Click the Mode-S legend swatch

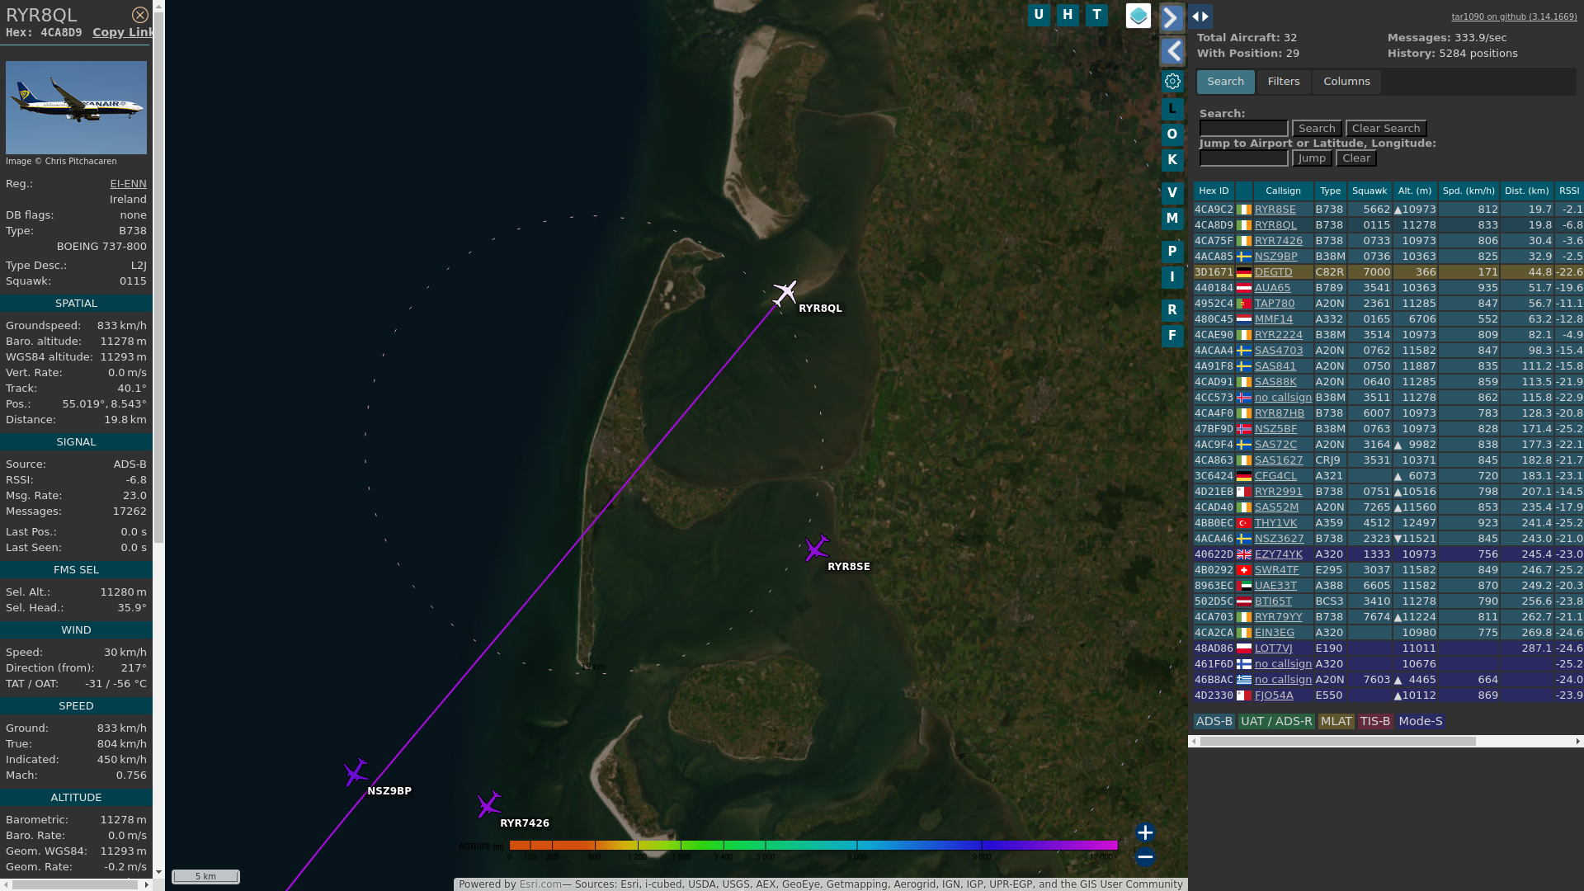[1421, 721]
